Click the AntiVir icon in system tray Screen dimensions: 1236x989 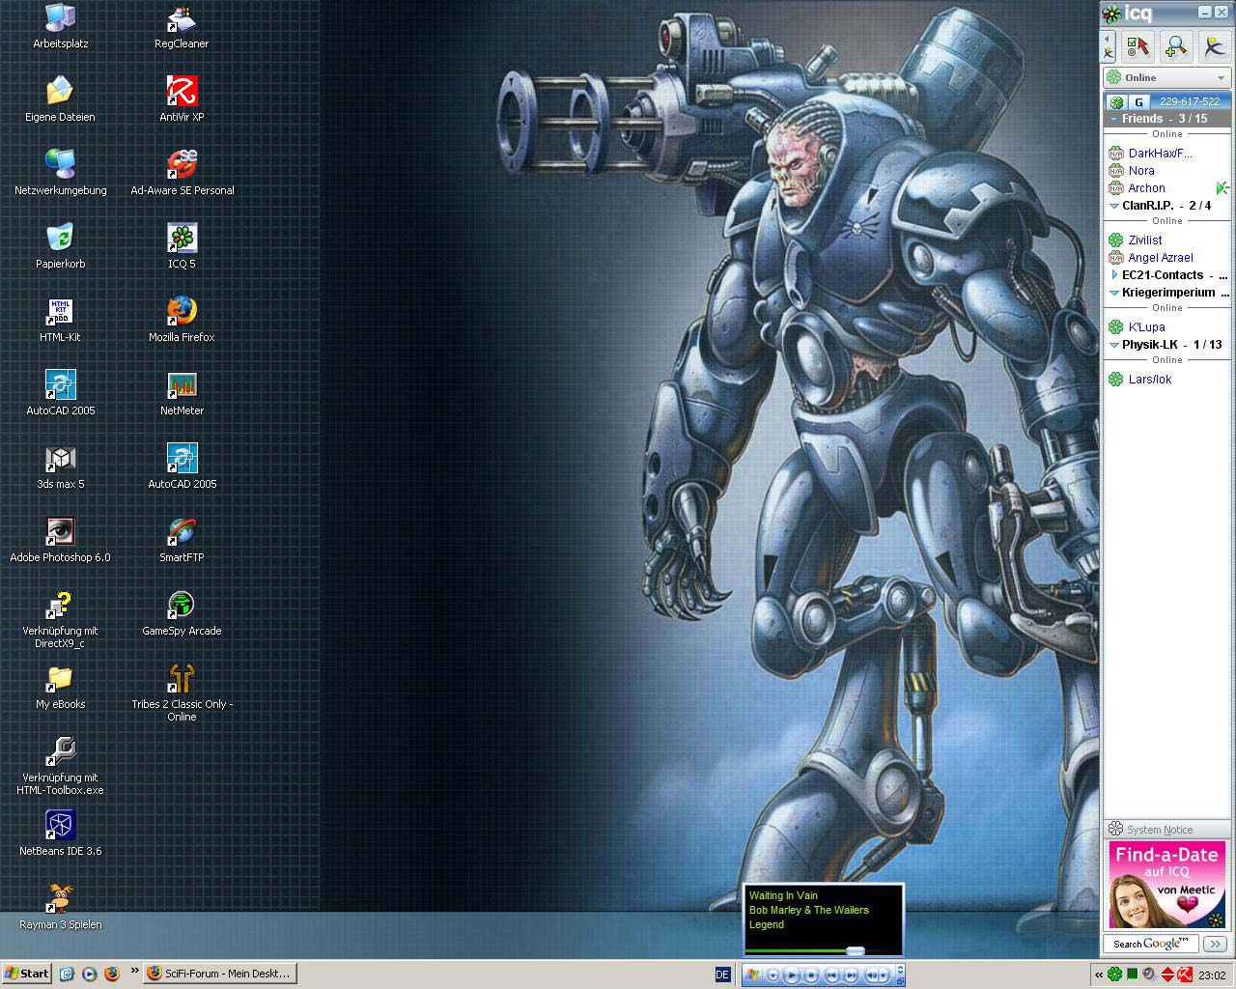[1185, 974]
